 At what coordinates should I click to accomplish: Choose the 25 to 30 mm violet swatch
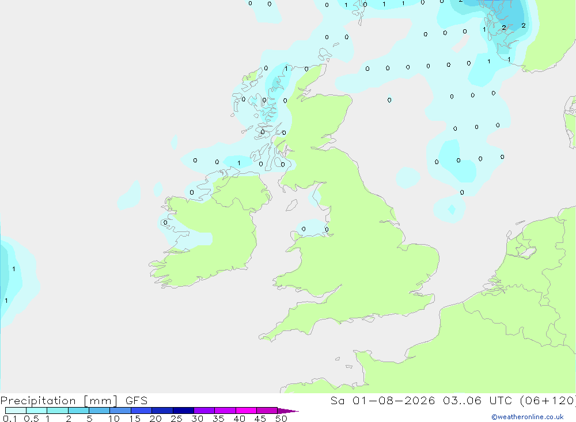[x=183, y=410]
